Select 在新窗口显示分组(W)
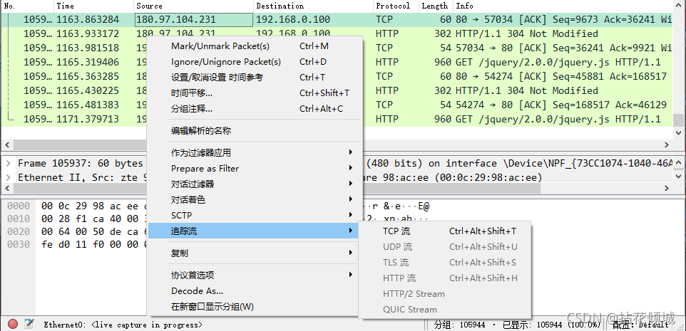 tap(255, 307)
